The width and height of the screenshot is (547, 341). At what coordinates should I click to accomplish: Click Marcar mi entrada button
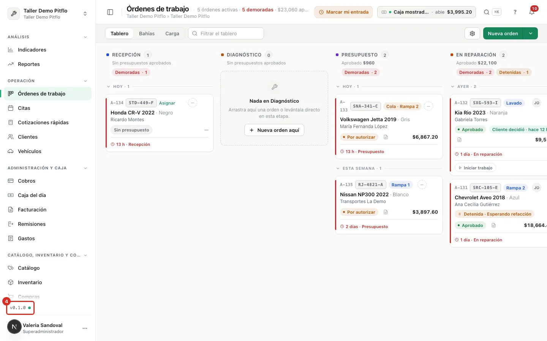(343, 12)
